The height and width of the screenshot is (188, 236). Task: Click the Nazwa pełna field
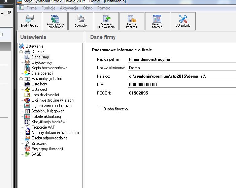[x=182, y=59]
